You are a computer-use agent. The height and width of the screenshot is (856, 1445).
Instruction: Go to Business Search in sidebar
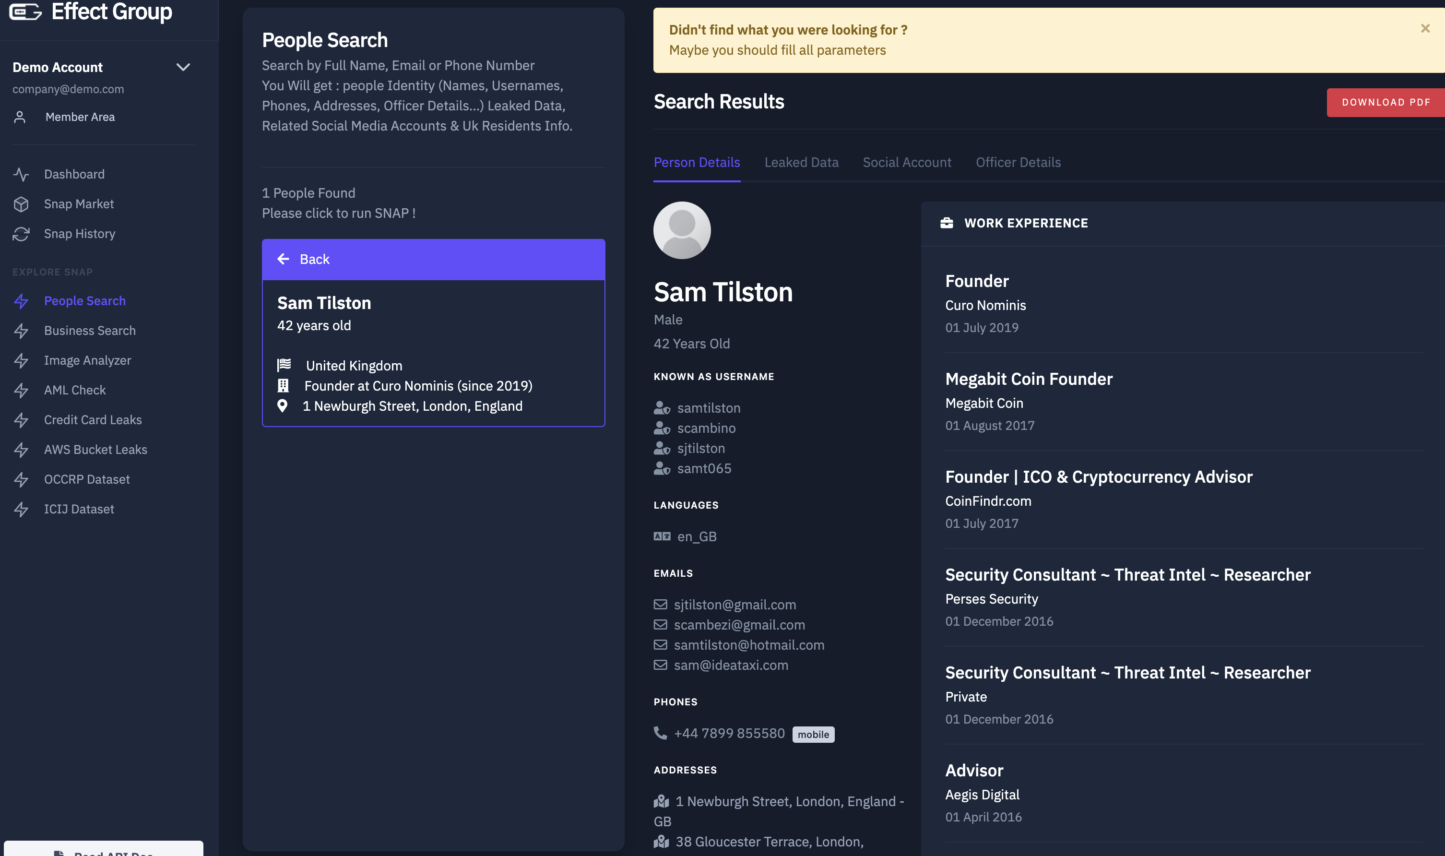point(90,331)
